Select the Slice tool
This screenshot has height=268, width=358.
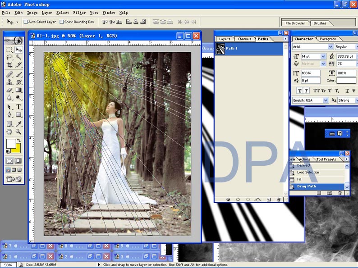click(x=18, y=65)
